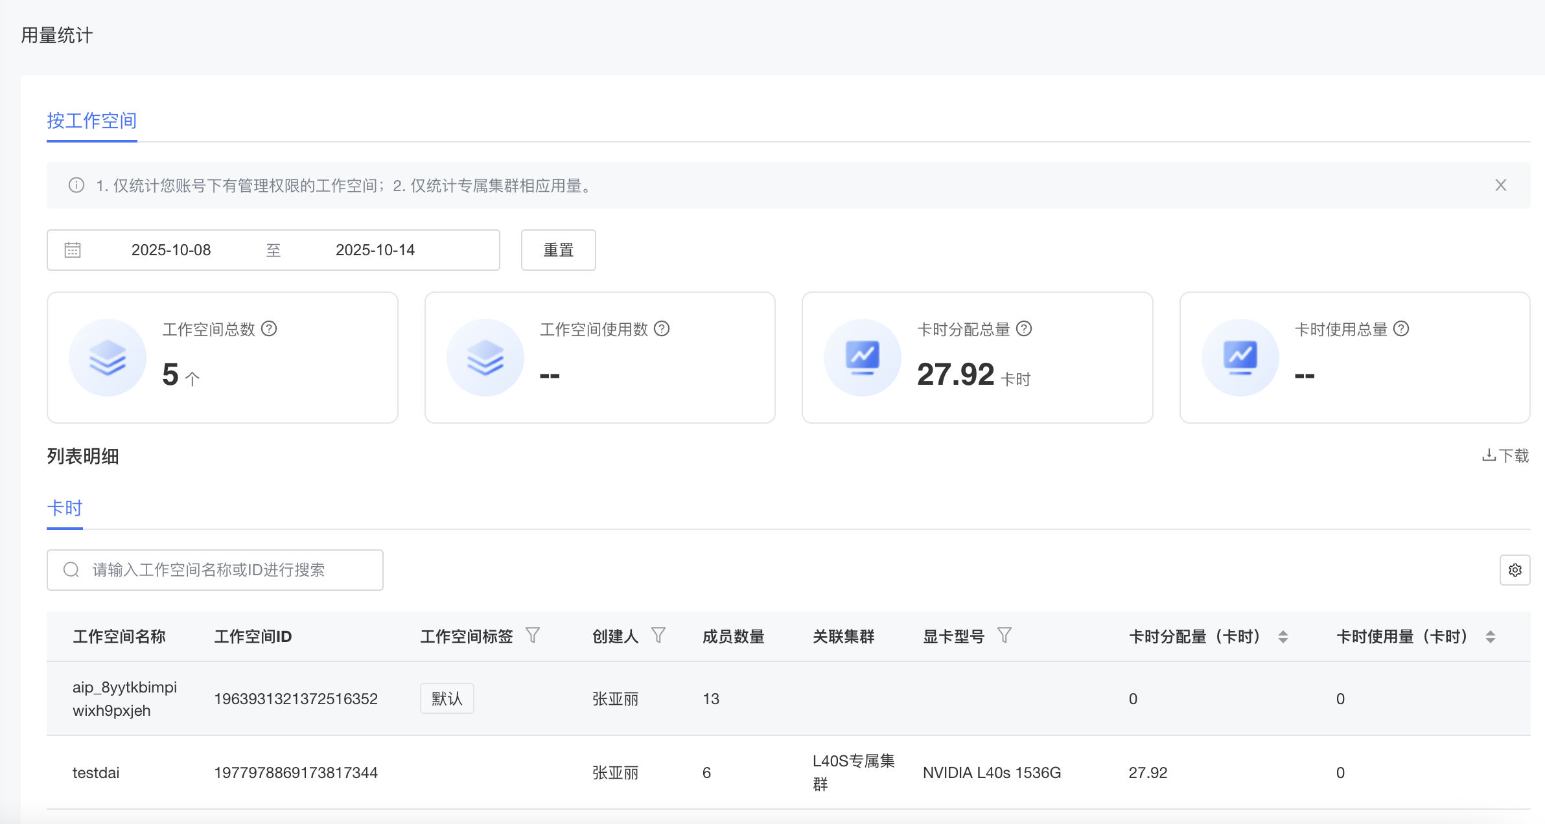Dismiss the info notice banner
Screen dimensions: 1545x824
pos(1500,185)
